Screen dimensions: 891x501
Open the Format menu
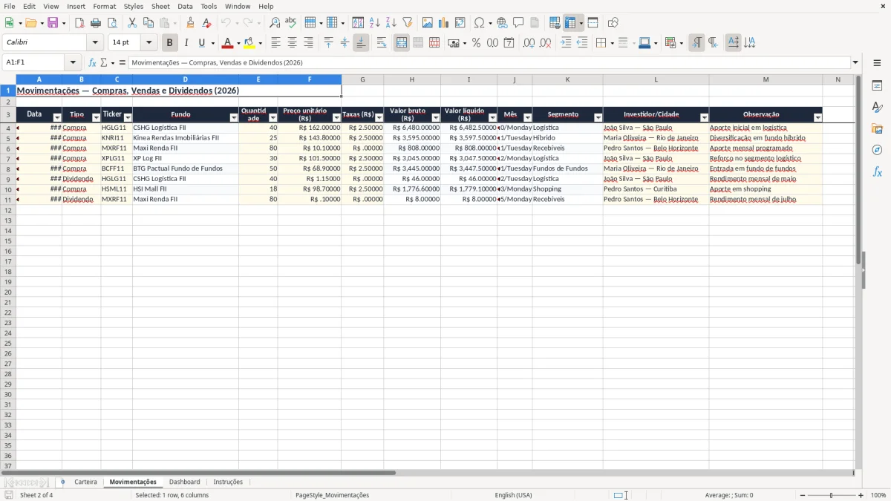coord(105,6)
